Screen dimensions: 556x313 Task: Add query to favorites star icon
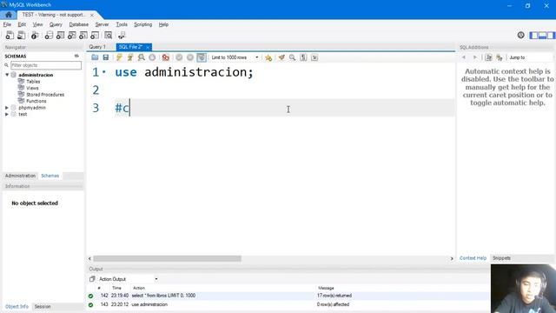[268, 57]
